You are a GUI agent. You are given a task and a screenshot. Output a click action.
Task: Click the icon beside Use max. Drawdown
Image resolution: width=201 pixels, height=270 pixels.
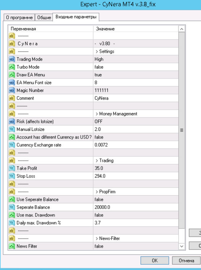(x=12, y=215)
